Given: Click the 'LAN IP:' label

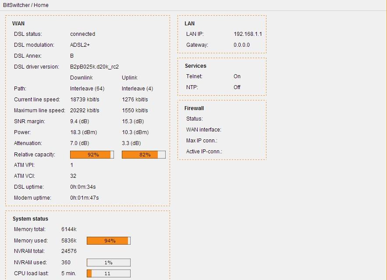Looking at the screenshot, I should (195, 34).
